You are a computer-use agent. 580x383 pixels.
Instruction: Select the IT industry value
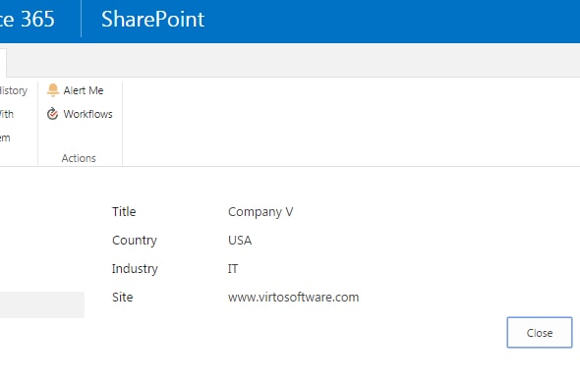pyautogui.click(x=233, y=269)
